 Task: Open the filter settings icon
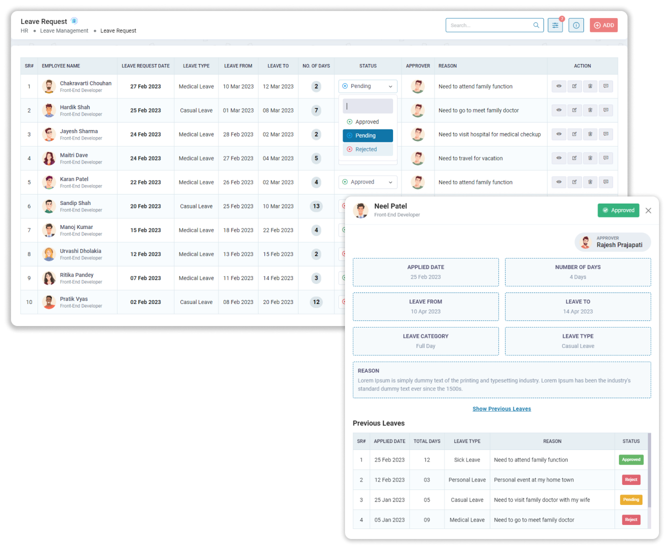click(x=555, y=25)
